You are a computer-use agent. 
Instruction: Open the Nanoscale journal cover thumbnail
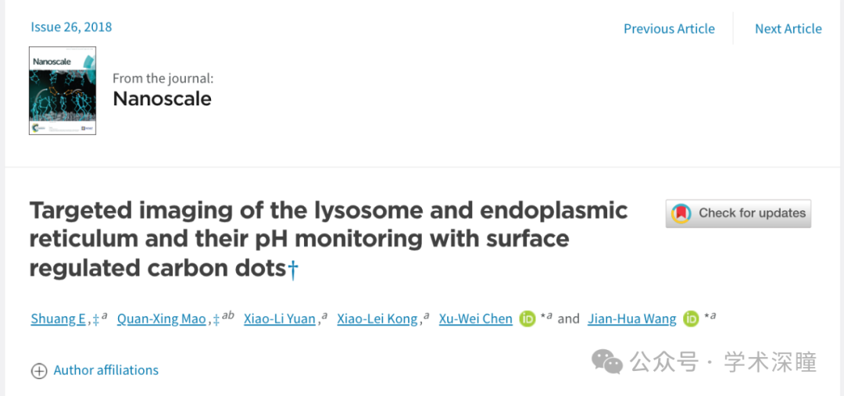[63, 91]
